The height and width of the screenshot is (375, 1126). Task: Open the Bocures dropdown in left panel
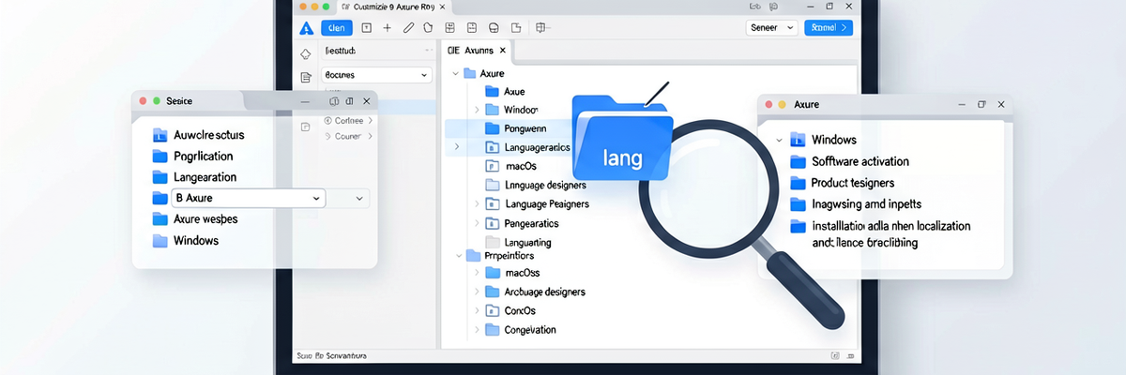click(374, 74)
